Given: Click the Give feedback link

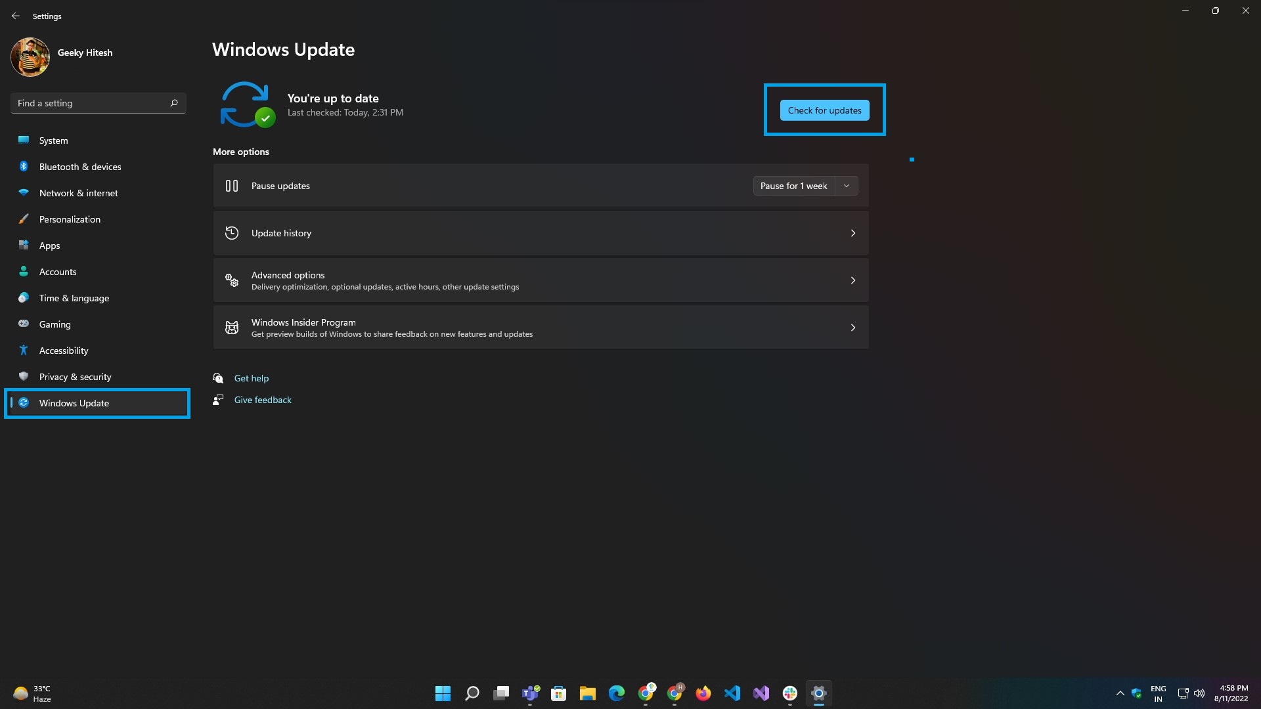Looking at the screenshot, I should [x=263, y=400].
